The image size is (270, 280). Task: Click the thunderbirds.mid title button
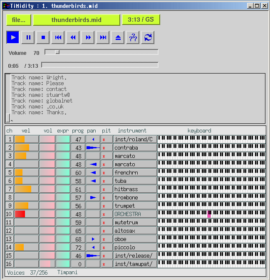coord(76,20)
